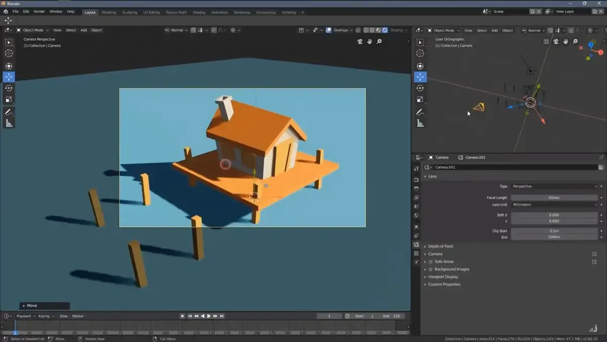The width and height of the screenshot is (607, 342).
Task: Select the Move tool in camera viewport
Action: pos(9,77)
